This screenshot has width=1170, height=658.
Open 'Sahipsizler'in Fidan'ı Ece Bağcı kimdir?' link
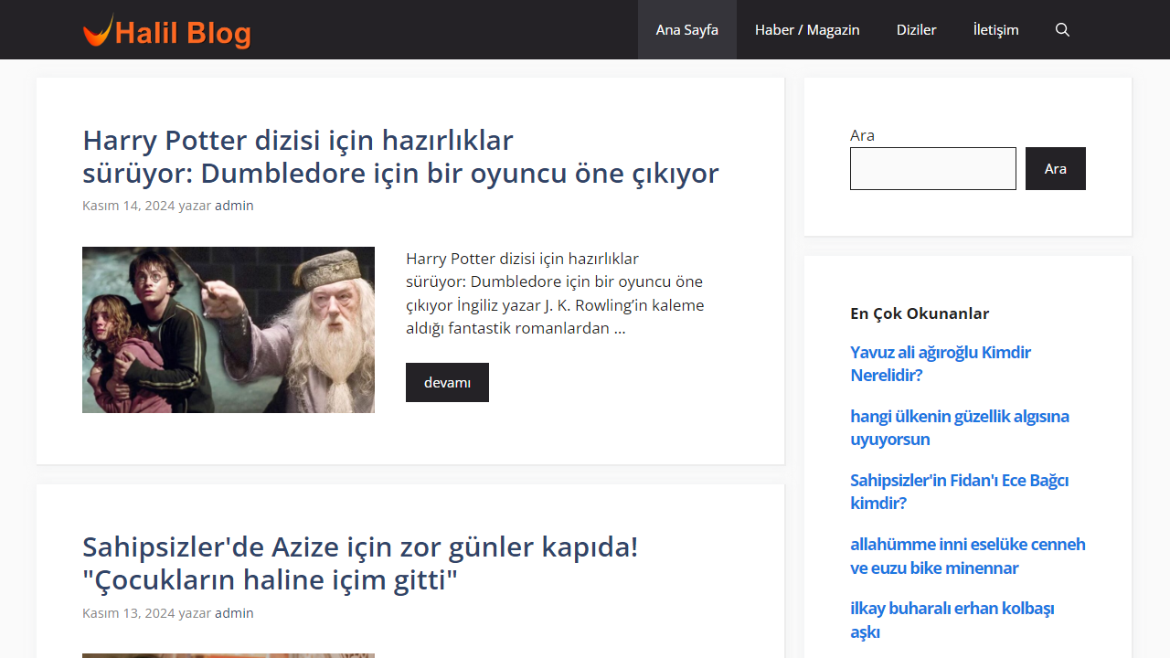coord(959,491)
